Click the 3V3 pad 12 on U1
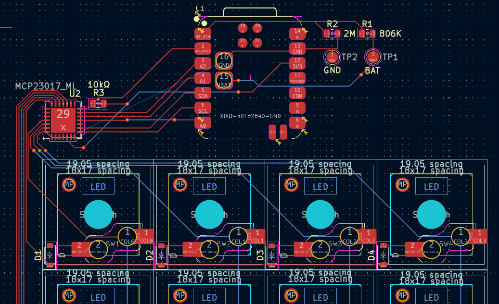Image resolution: width=499 pixels, height=304 pixels. pyautogui.click(x=297, y=63)
